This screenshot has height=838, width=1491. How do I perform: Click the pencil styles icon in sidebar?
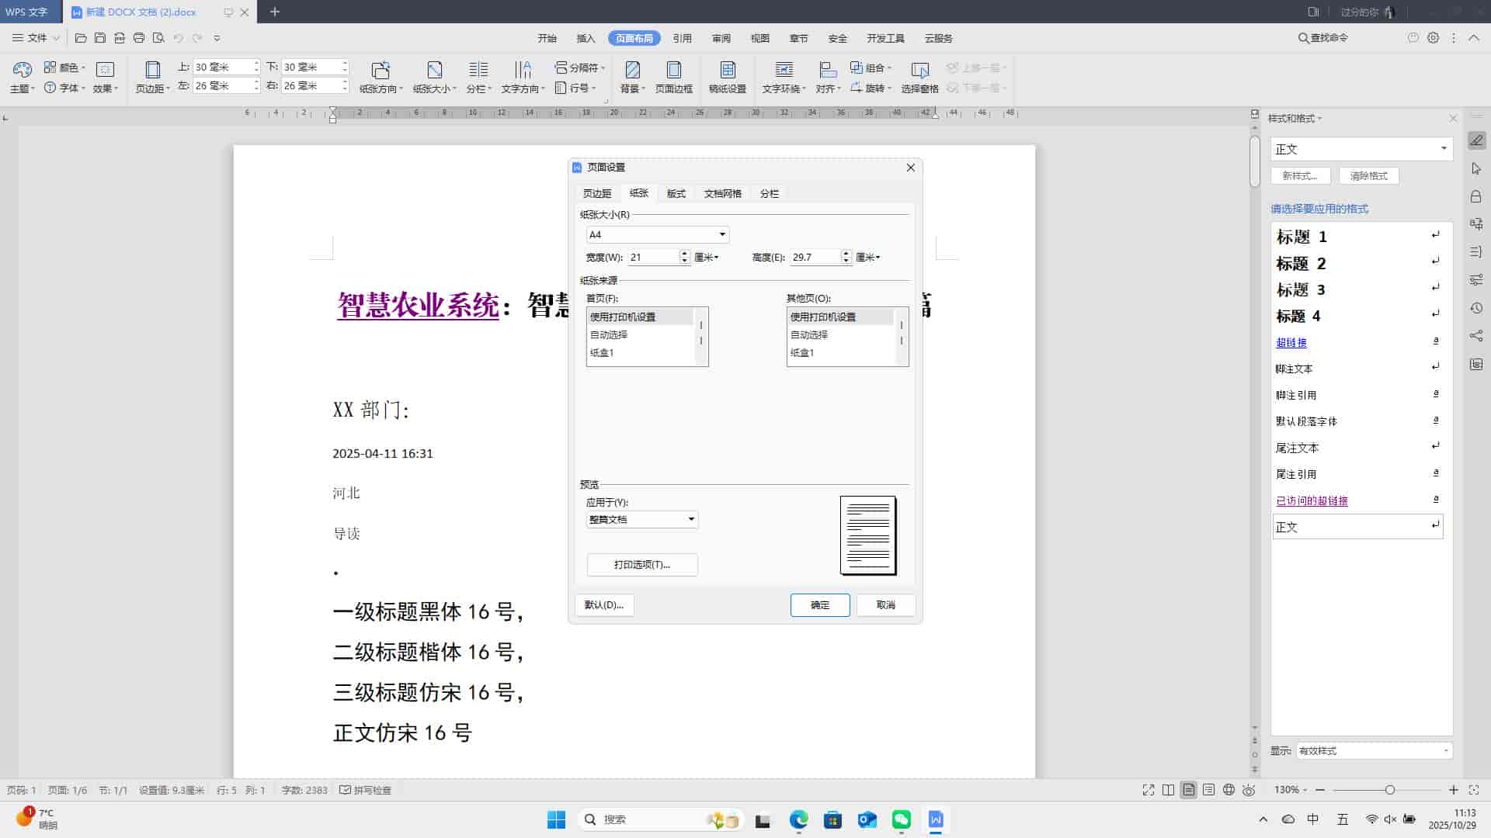(1476, 140)
